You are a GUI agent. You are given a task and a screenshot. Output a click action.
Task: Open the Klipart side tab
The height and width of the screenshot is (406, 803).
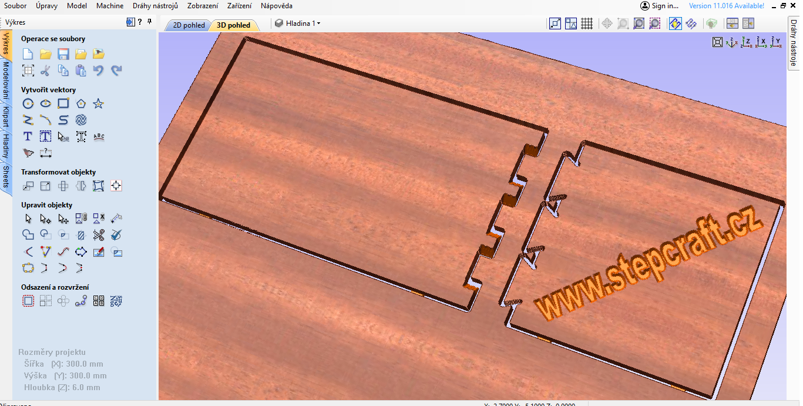(6, 118)
